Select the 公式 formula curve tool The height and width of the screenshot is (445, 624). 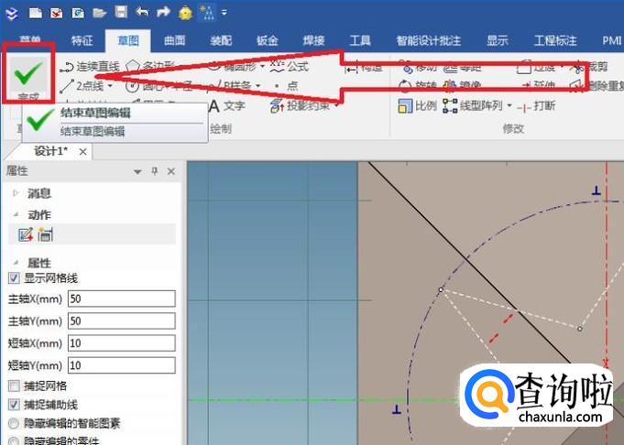290,66
